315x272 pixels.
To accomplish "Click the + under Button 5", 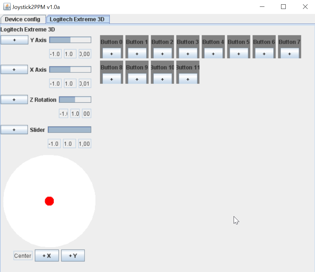I will 239,53.
